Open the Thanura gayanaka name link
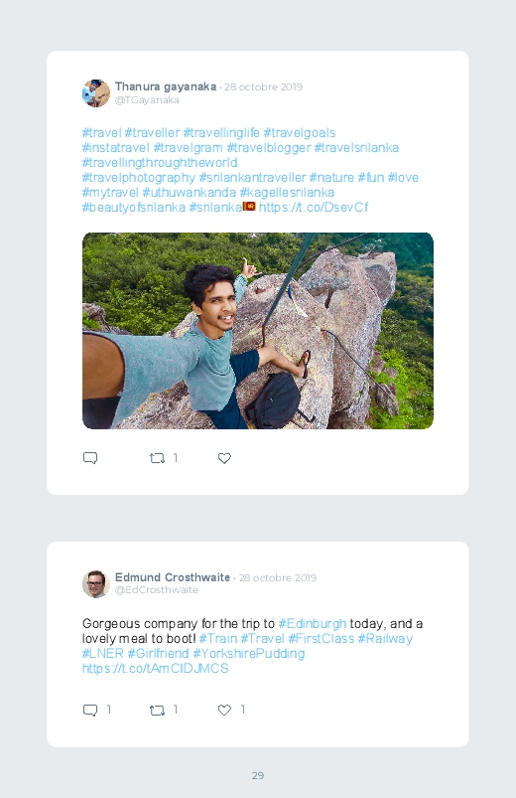The image size is (516, 798). (166, 86)
